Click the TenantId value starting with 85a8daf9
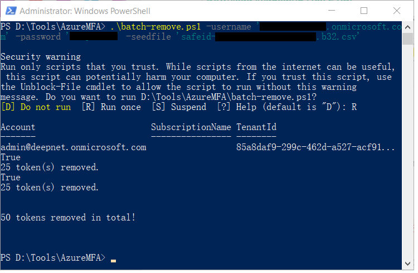 coord(316,147)
